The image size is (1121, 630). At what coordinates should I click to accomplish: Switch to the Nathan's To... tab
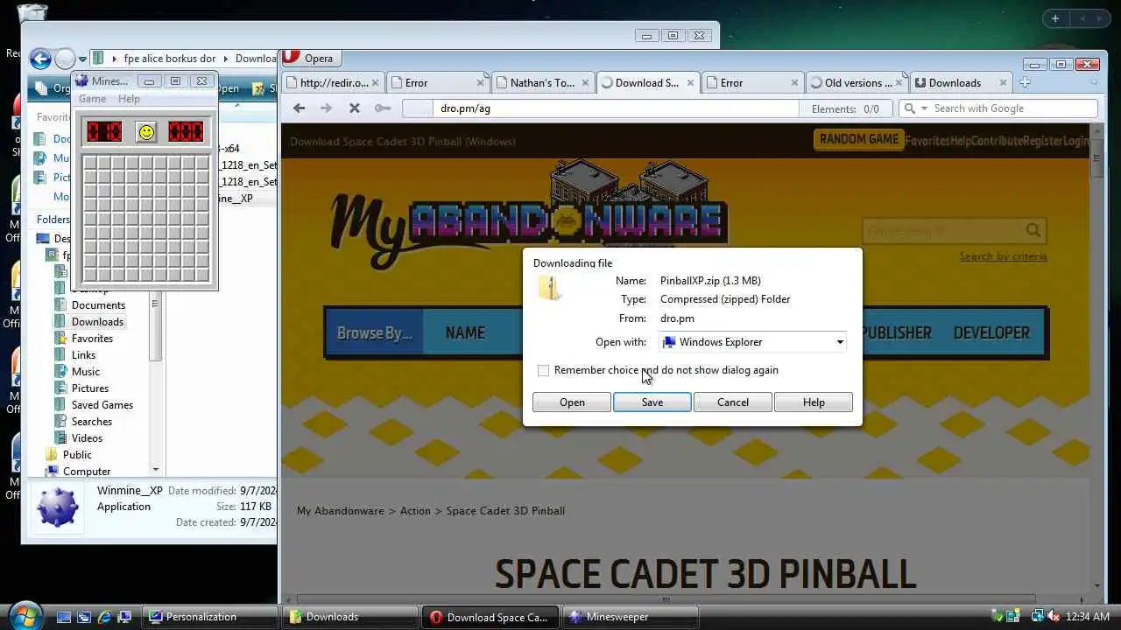click(542, 83)
